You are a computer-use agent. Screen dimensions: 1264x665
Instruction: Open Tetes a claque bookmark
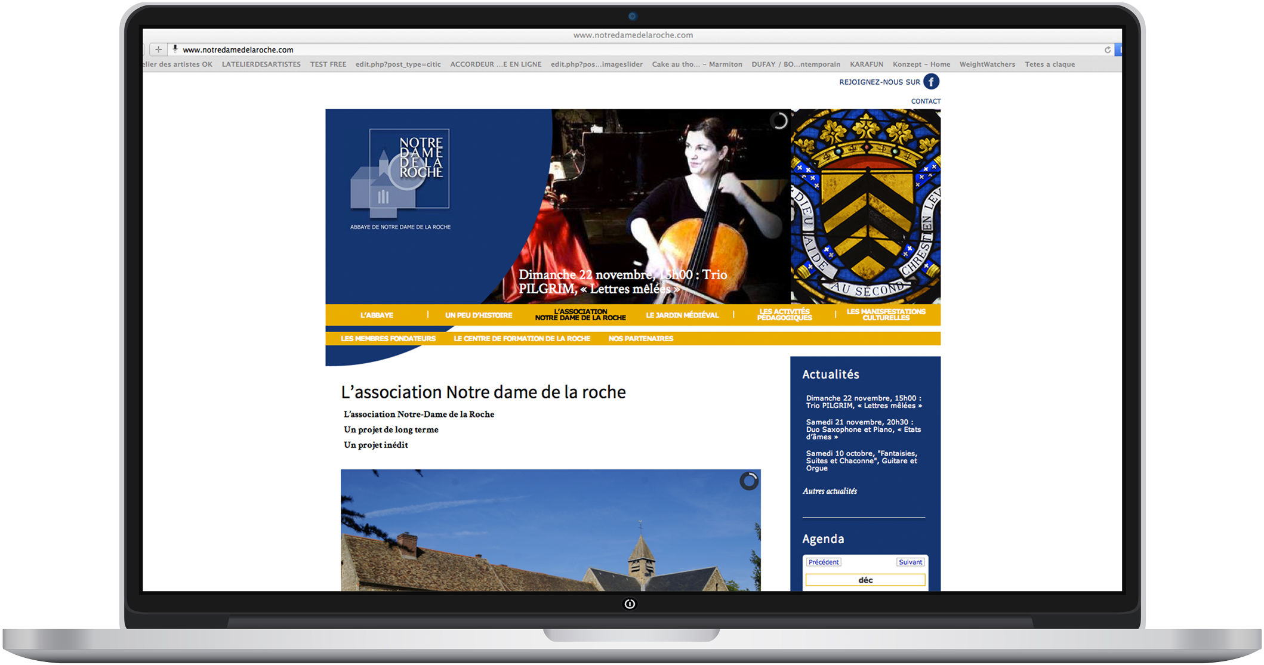coord(1050,64)
